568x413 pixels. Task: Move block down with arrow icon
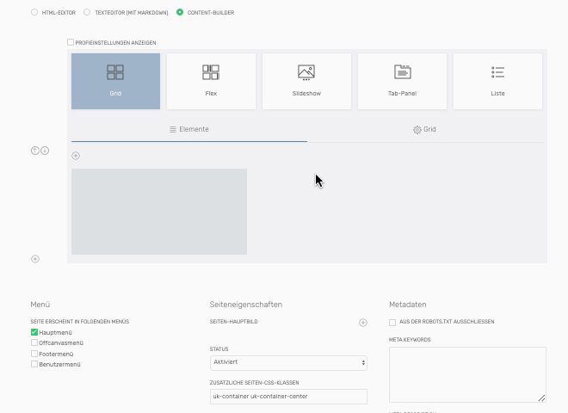(45, 151)
